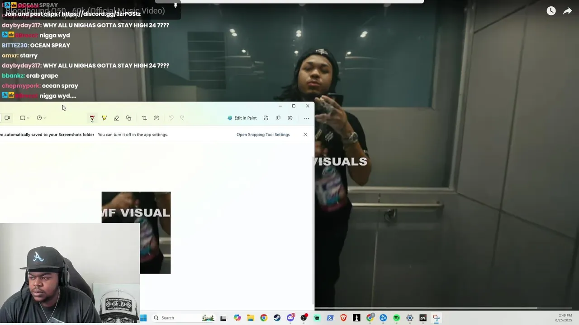Screen dimensions: 579x325
Task: Launch Copilot from the taskbar
Action: (x=237, y=318)
